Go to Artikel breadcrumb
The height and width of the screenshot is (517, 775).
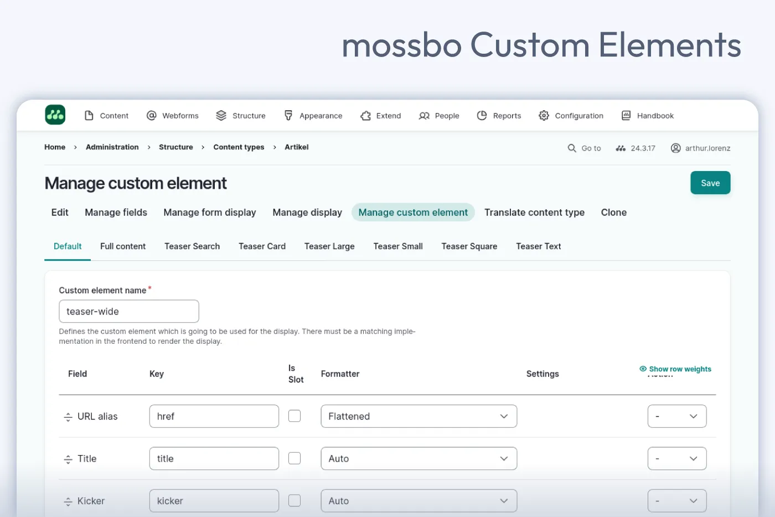297,147
